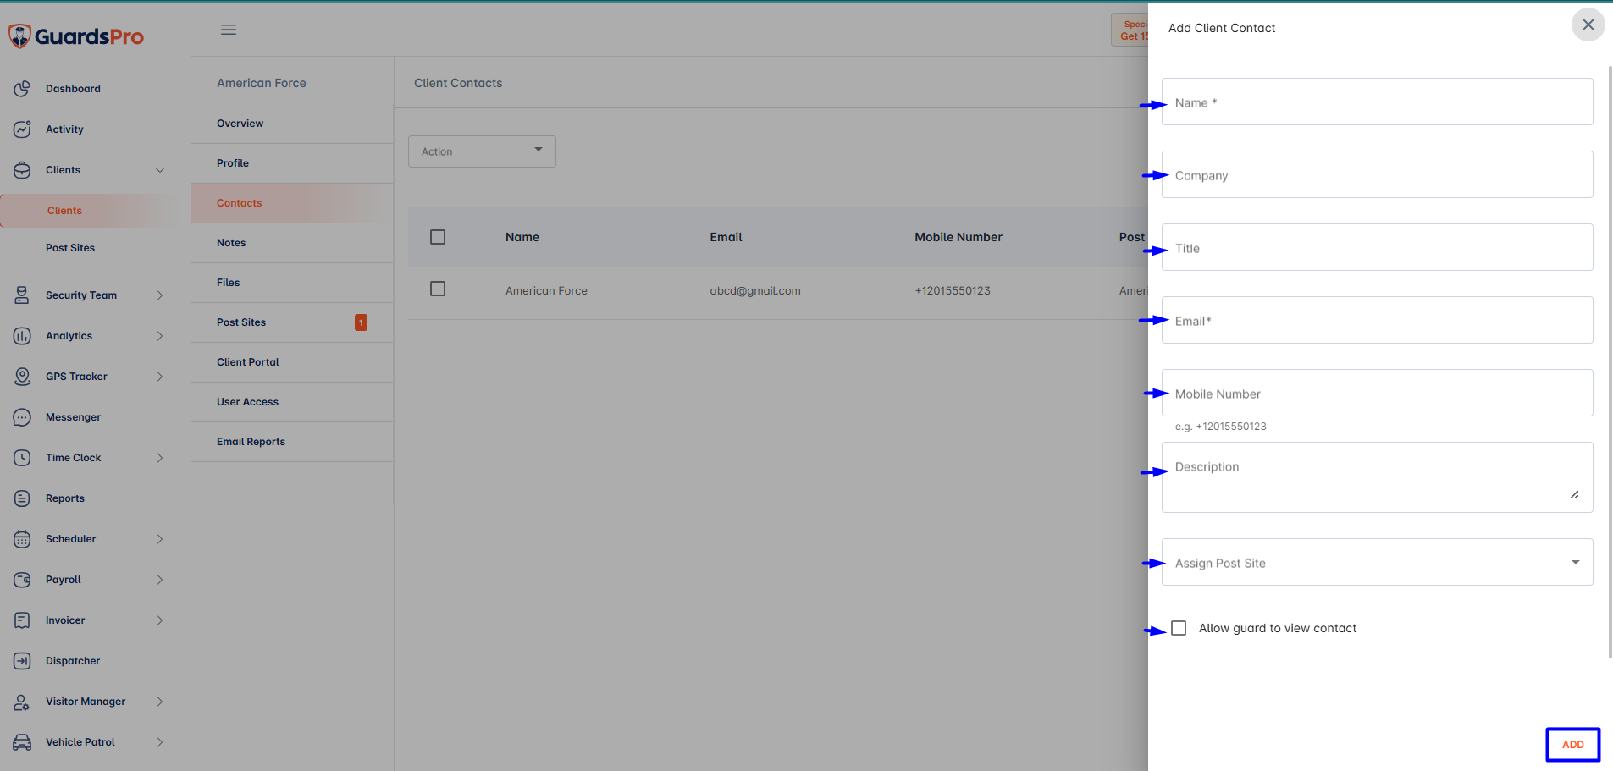The height and width of the screenshot is (771, 1613).
Task: Click the Reports icon in sidebar
Action: point(22,498)
